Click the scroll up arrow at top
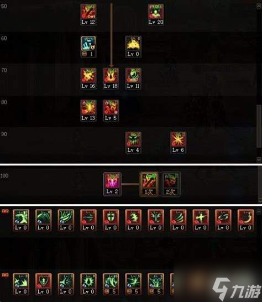Viewport: 262px width, 302px height. point(259,6)
